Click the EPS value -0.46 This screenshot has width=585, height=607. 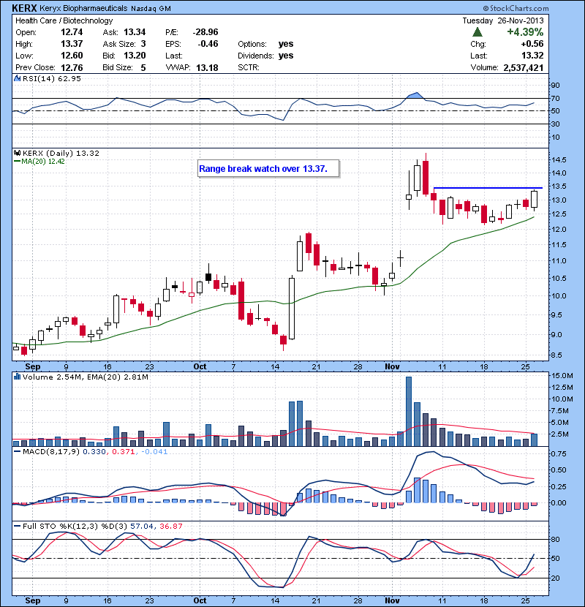click(208, 44)
